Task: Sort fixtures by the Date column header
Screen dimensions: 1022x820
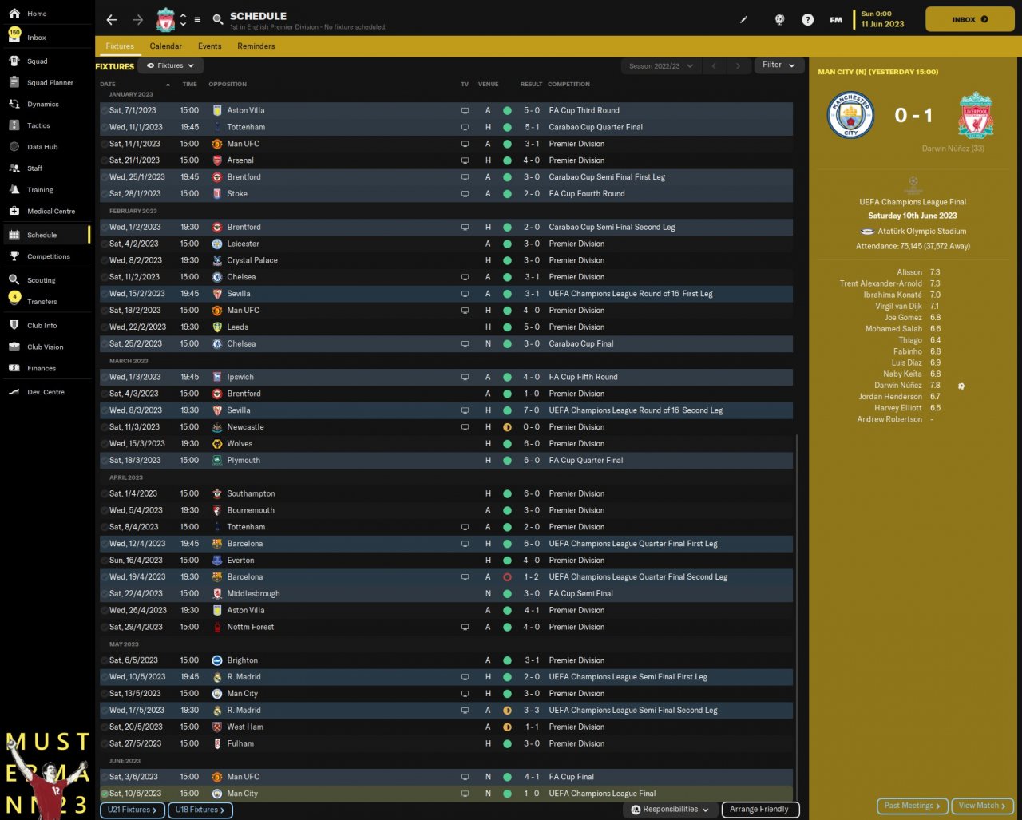Action: 108,84
